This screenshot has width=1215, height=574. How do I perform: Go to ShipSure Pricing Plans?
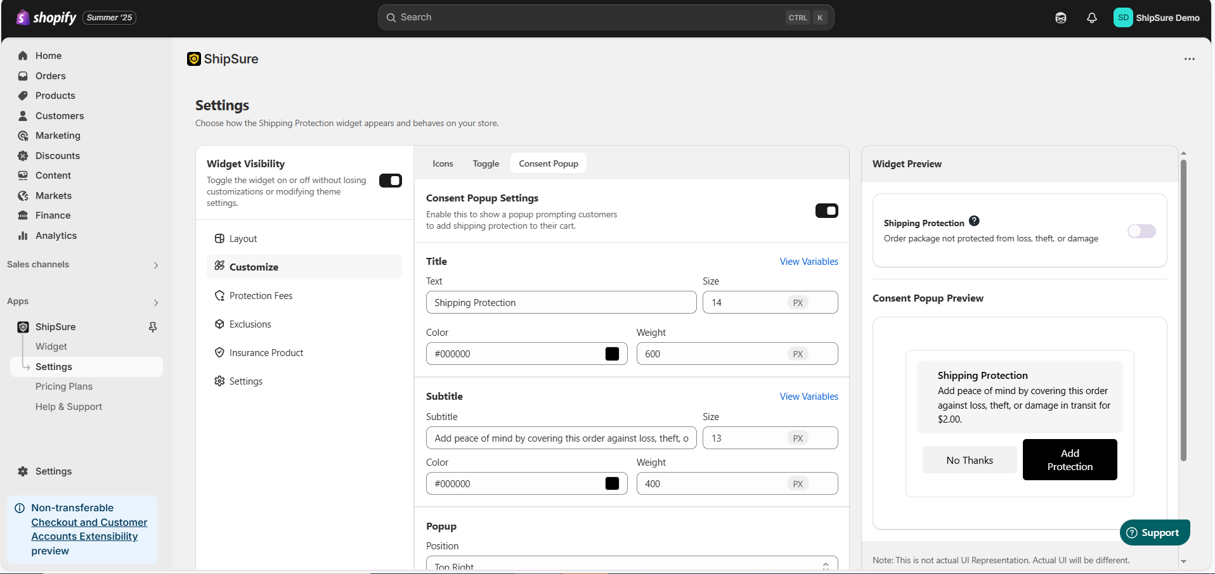click(64, 386)
